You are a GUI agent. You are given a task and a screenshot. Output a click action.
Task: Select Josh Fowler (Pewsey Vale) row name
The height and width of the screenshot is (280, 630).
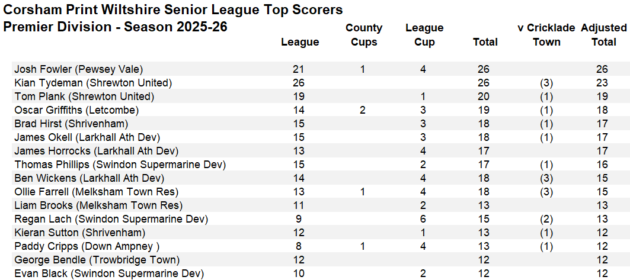(x=79, y=69)
